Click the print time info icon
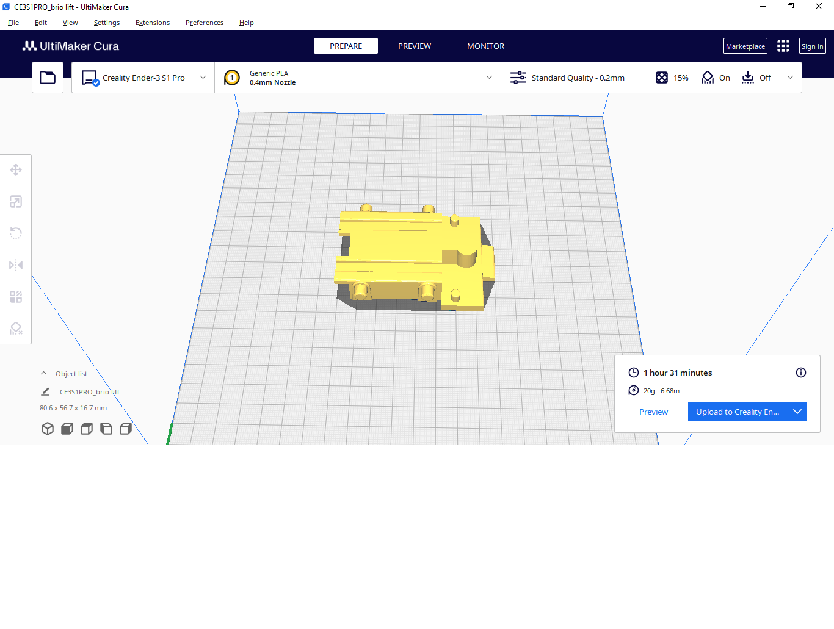 click(801, 373)
